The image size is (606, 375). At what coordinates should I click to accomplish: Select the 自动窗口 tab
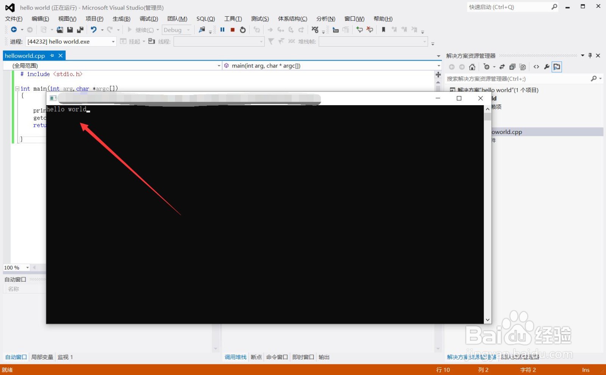(16, 357)
